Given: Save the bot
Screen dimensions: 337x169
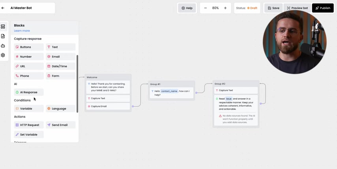Looking at the screenshot, I should [273, 8].
